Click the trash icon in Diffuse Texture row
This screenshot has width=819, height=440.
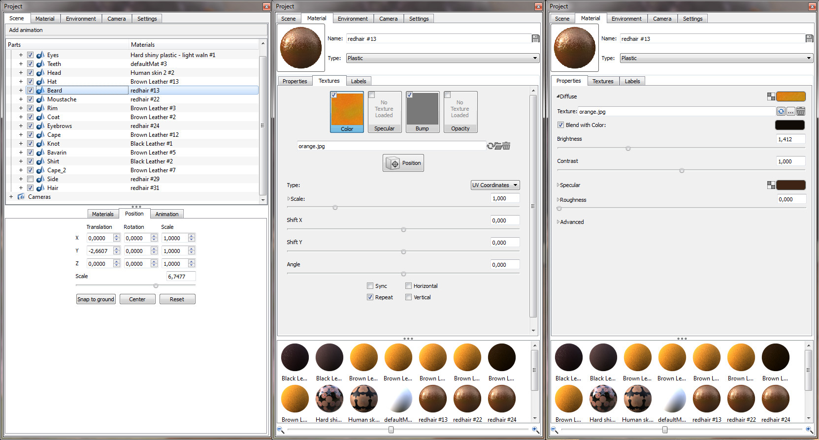(x=801, y=112)
